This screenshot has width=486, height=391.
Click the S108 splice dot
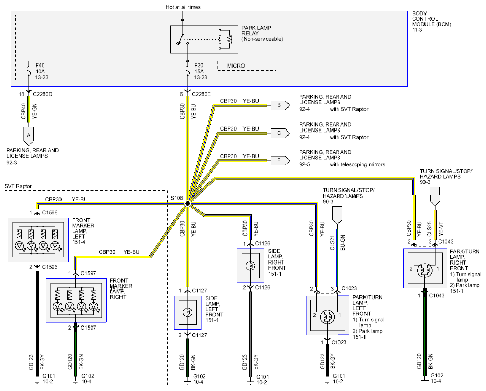[187, 203]
